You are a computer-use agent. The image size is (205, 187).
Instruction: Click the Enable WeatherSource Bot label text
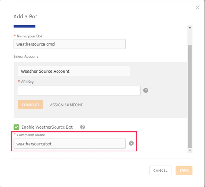[47, 127]
